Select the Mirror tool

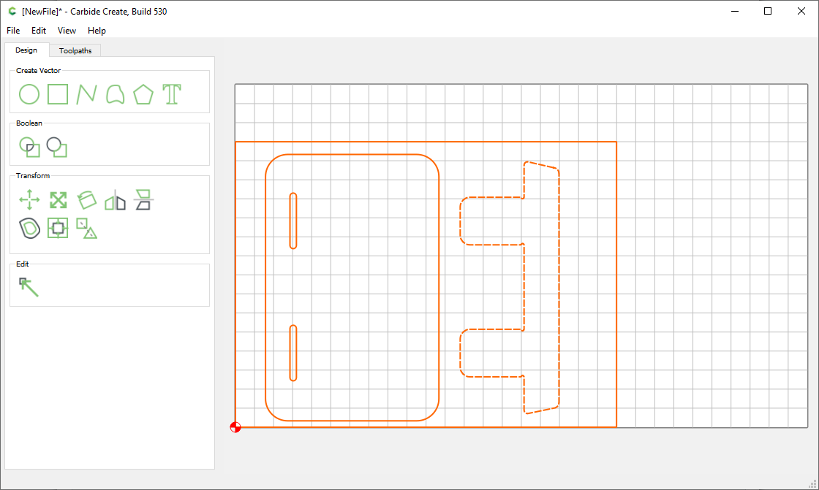point(115,199)
